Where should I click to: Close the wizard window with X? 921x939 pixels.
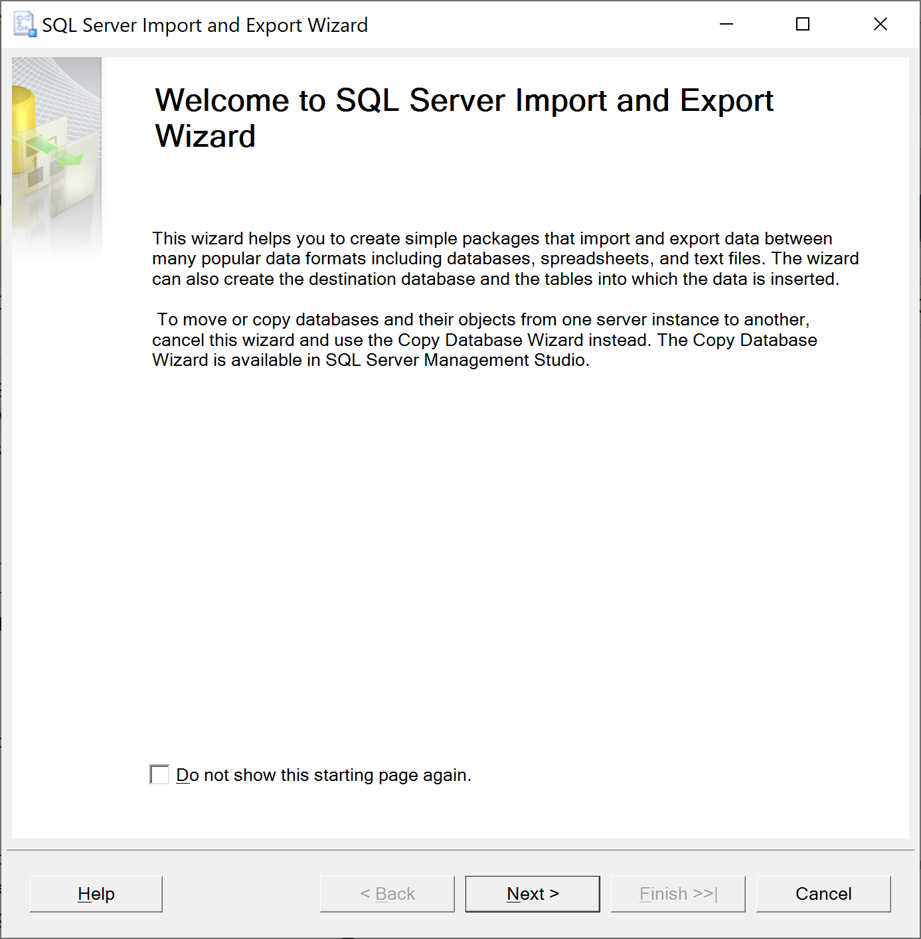880,25
